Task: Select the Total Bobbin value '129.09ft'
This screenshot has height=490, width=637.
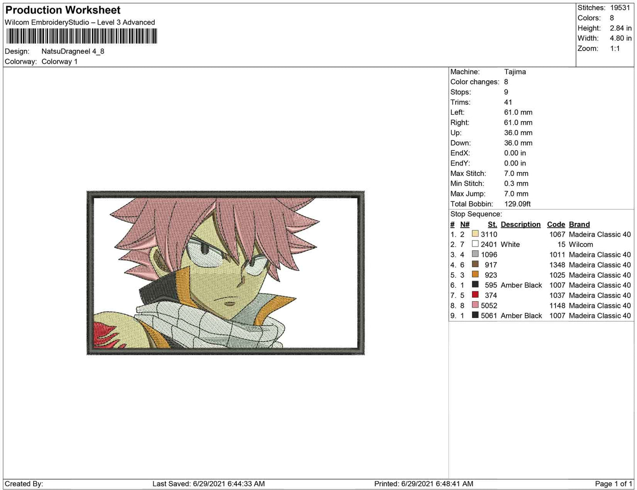Action: click(518, 204)
